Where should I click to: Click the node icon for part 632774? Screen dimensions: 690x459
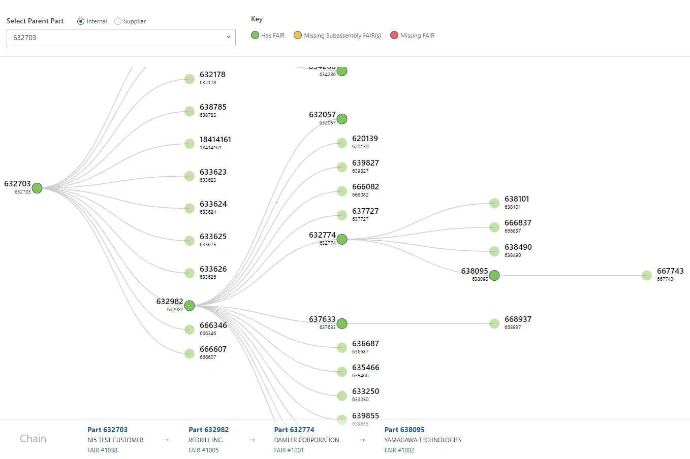(x=341, y=239)
